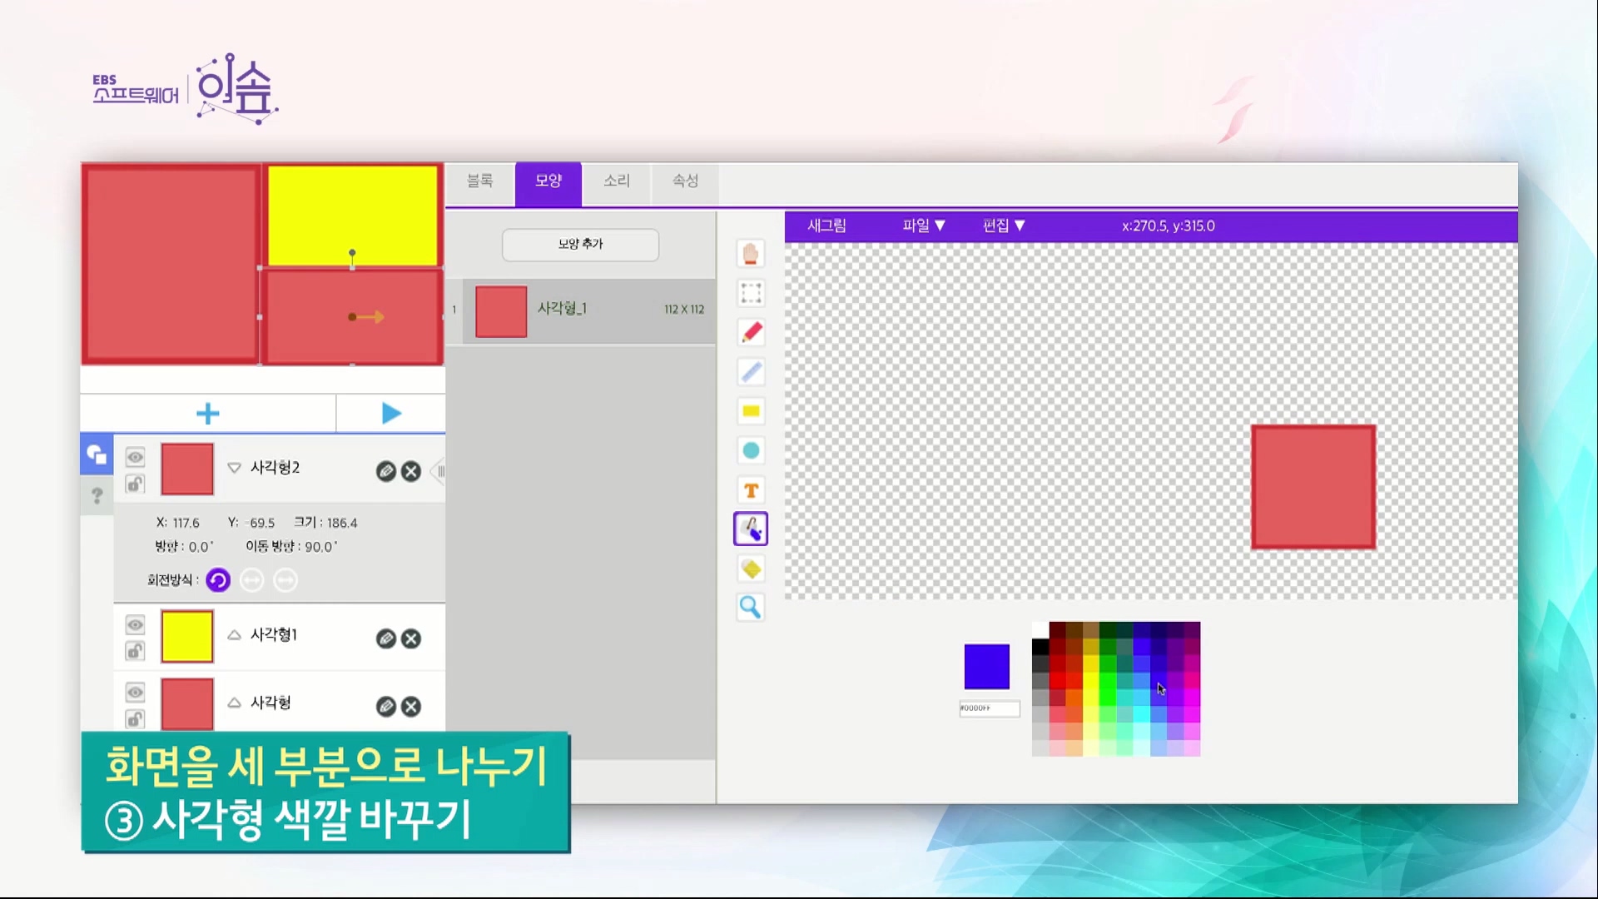Toggle visibility of 사각형2
The height and width of the screenshot is (899, 1598).
coord(135,457)
